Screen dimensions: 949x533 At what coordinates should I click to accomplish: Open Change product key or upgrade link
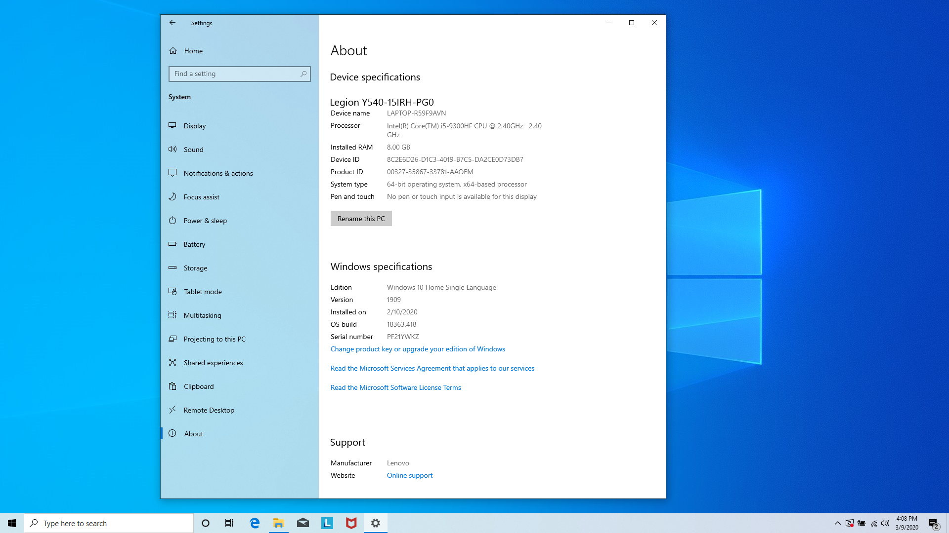[x=418, y=349]
